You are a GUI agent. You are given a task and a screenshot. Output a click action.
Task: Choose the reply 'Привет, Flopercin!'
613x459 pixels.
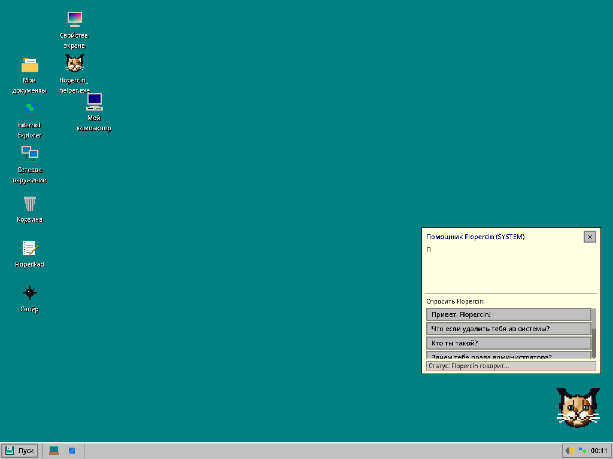[x=509, y=314]
